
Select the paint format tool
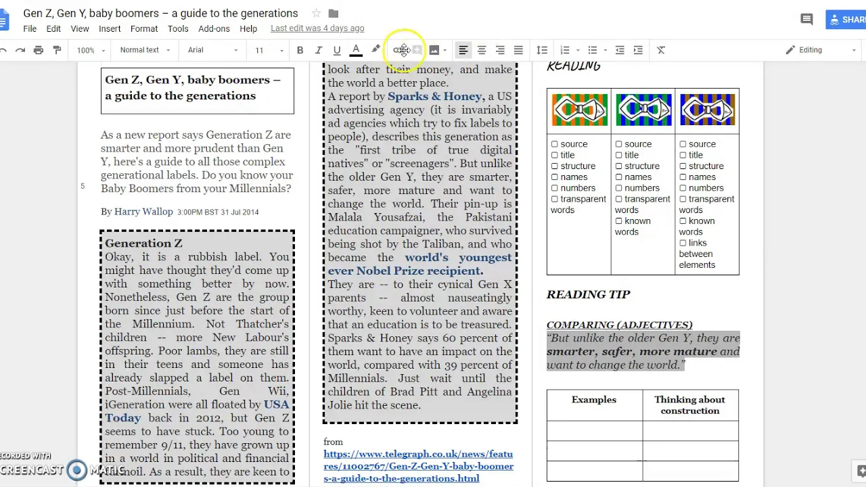[x=57, y=50]
